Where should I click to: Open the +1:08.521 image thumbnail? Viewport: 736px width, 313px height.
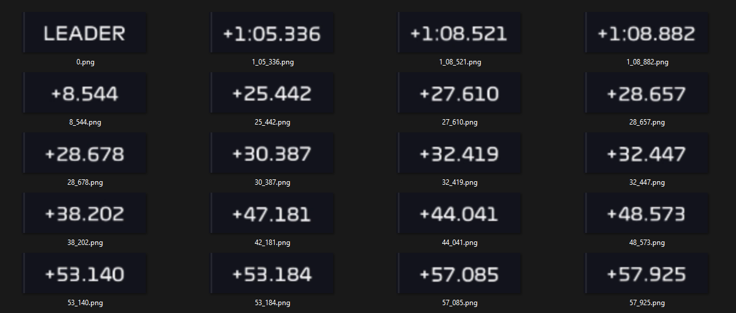460,33
